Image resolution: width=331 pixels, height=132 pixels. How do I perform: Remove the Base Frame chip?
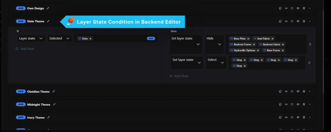pyautogui.click(x=283, y=51)
